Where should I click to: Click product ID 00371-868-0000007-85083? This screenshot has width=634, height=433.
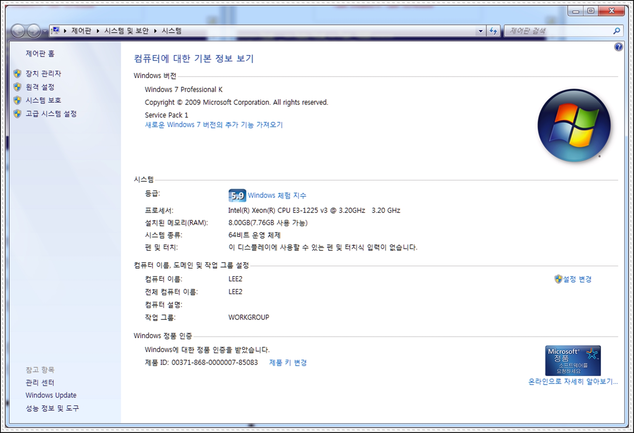pos(215,363)
